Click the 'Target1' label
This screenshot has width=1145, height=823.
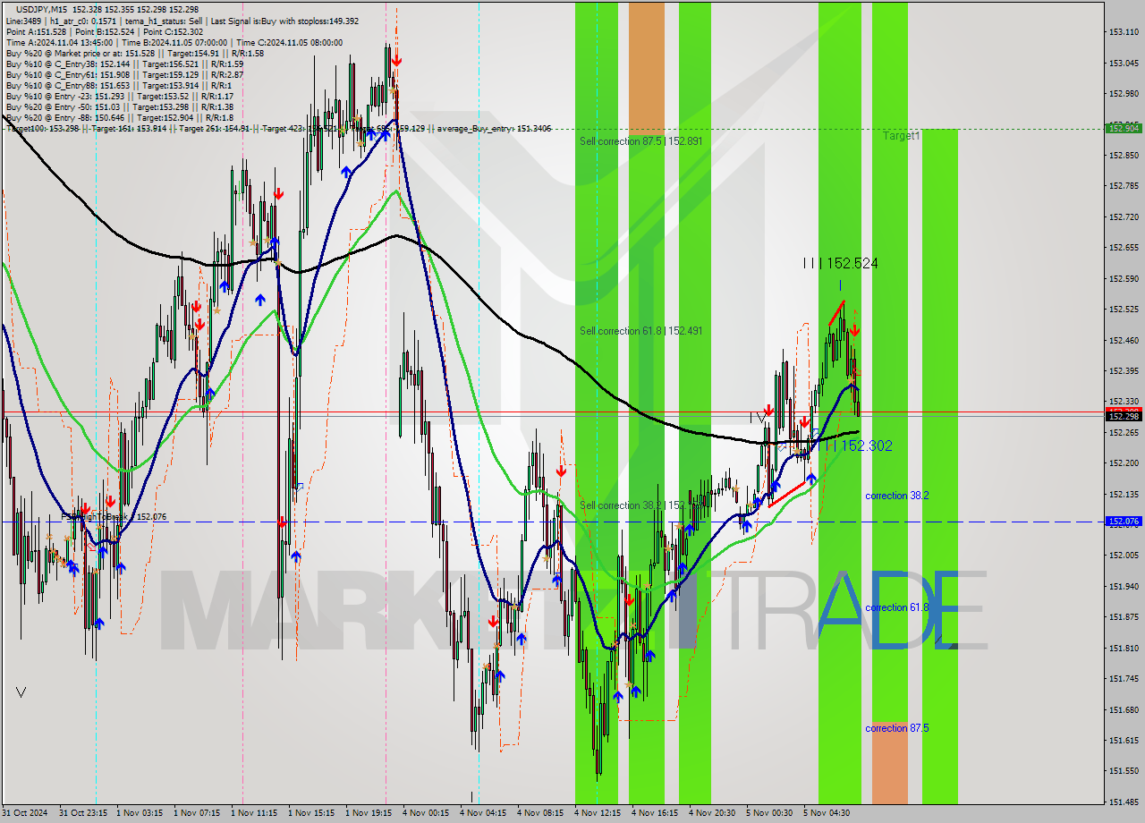coord(901,136)
